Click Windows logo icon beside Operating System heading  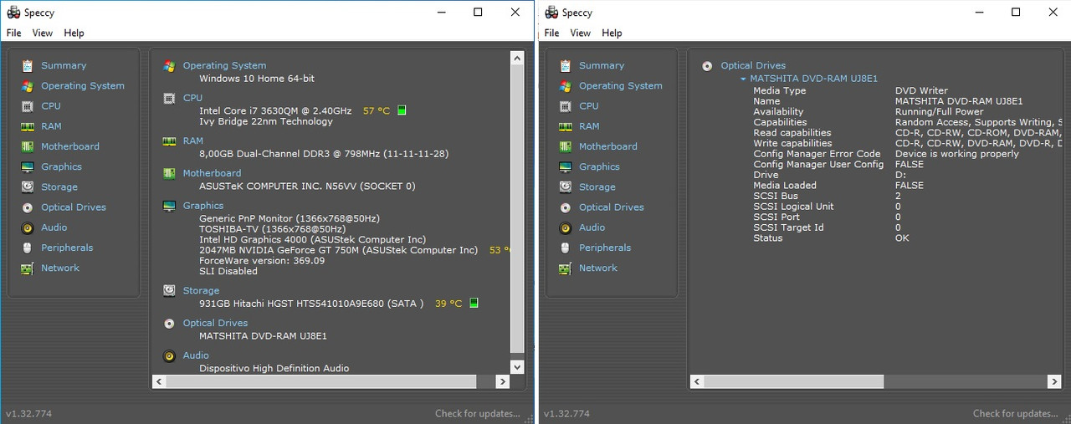[x=169, y=66]
